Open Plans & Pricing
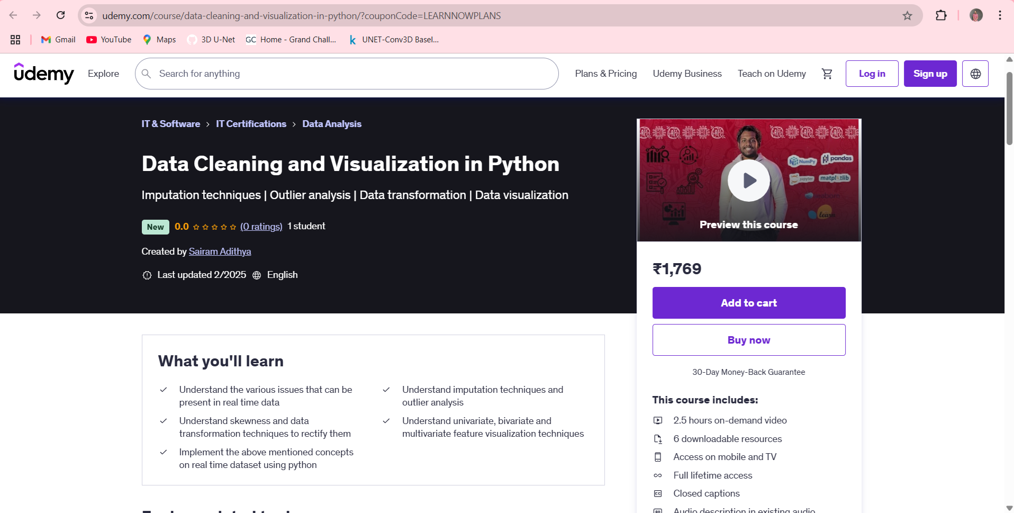The image size is (1014, 513). pyautogui.click(x=606, y=74)
